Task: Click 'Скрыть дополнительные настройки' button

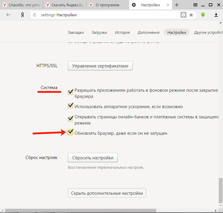Action: 107,193
